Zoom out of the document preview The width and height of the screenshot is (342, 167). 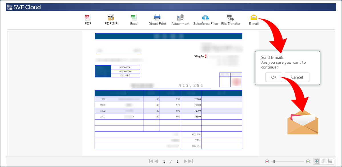(267, 161)
